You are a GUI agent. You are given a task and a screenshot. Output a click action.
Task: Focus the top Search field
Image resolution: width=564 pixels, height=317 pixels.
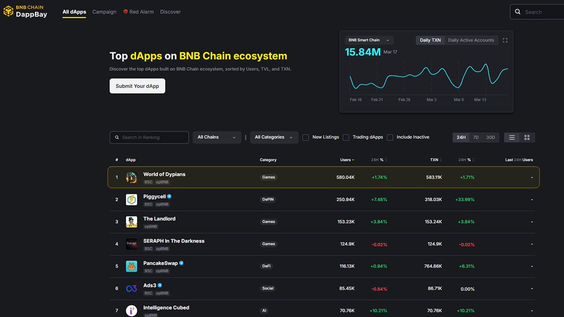(x=537, y=12)
